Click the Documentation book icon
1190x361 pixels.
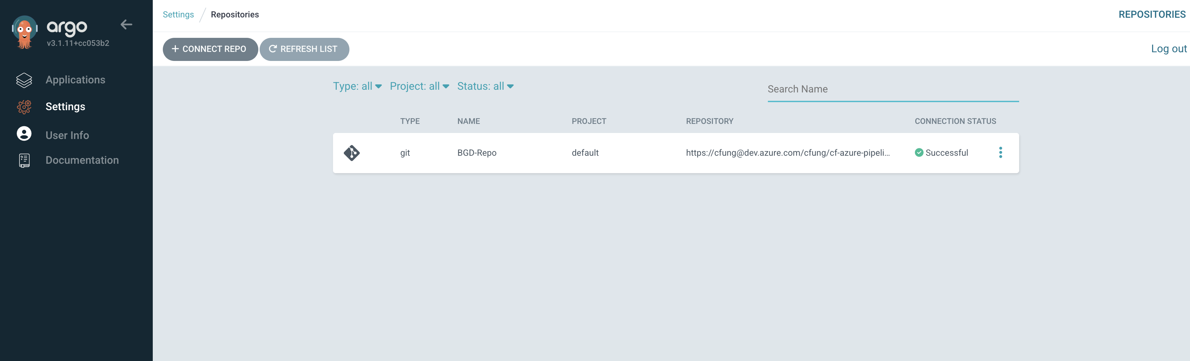coord(24,160)
